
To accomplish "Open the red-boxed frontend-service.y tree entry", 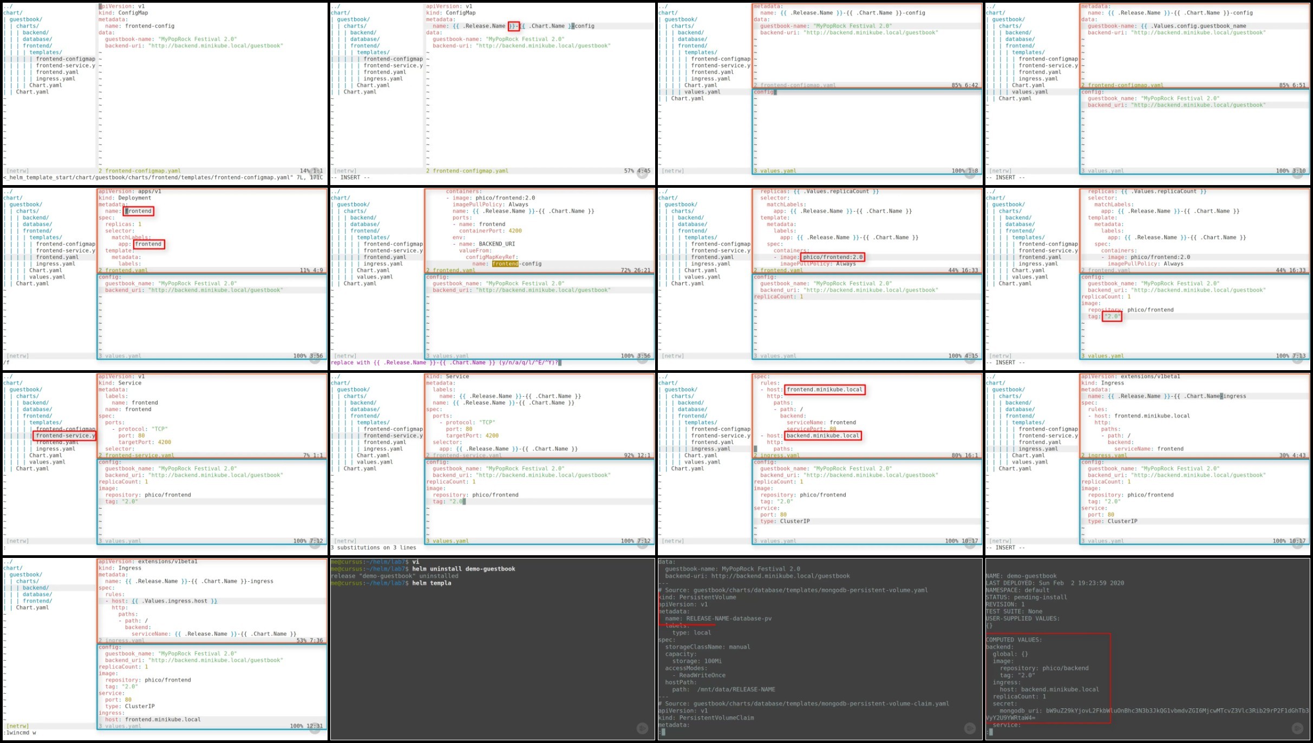I will (65, 436).
